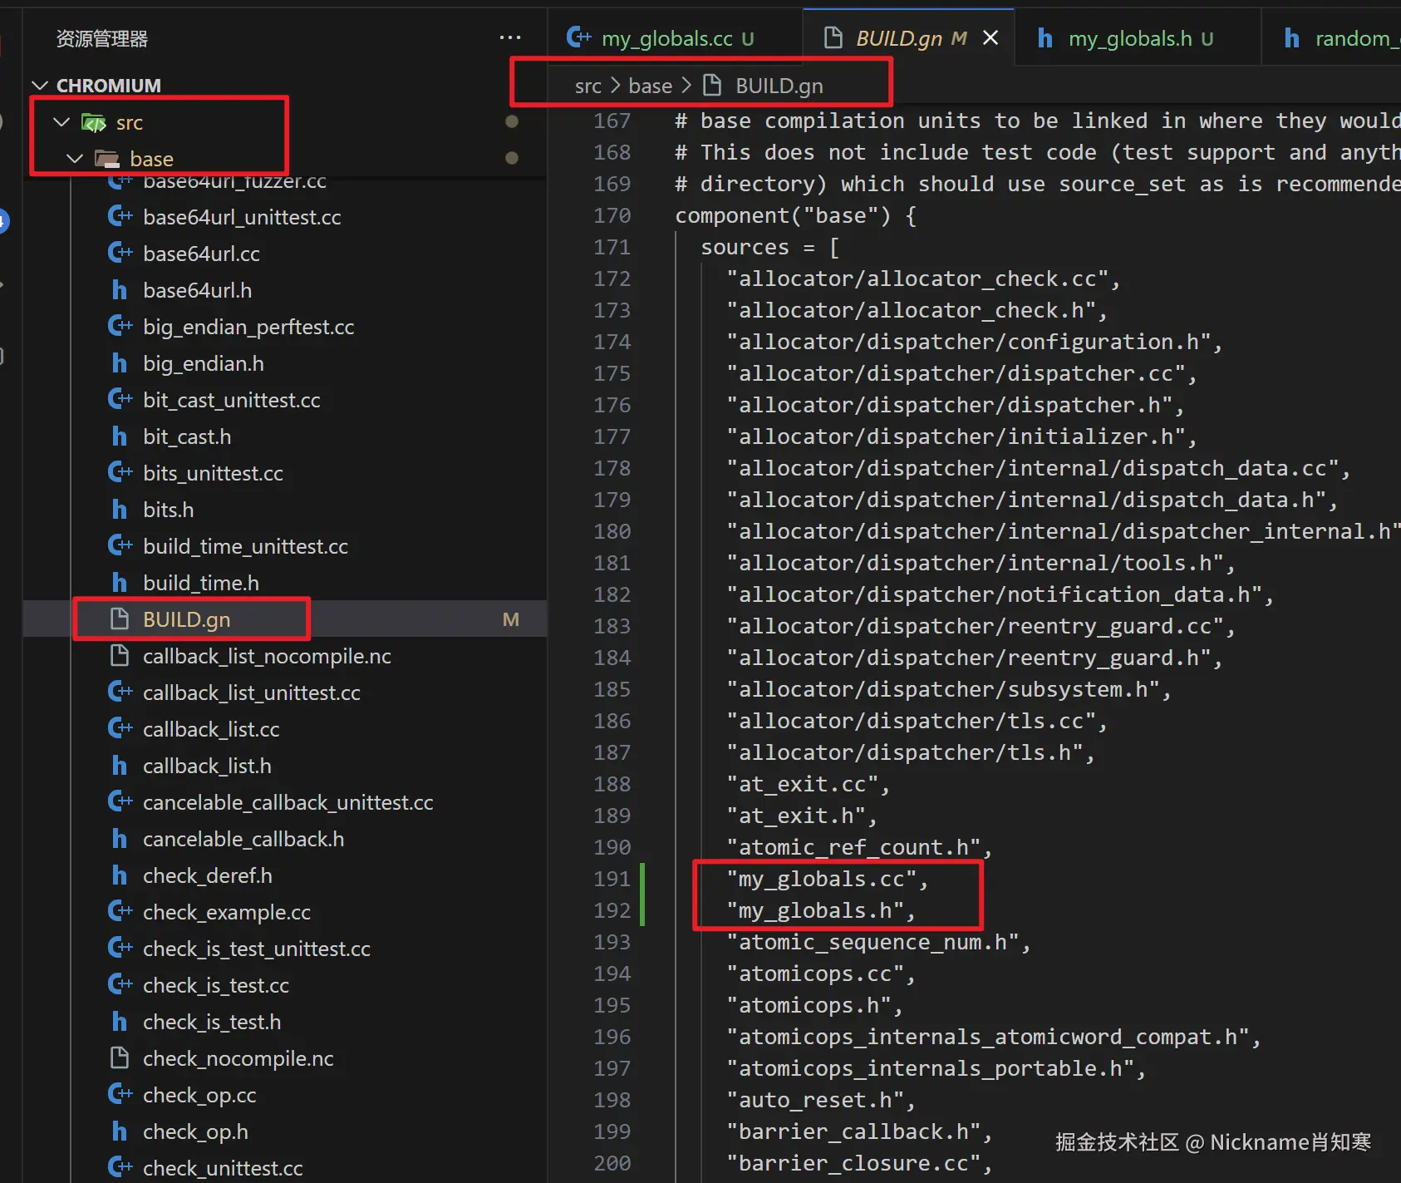Open Explorer more actions ellipsis menu

point(510,38)
